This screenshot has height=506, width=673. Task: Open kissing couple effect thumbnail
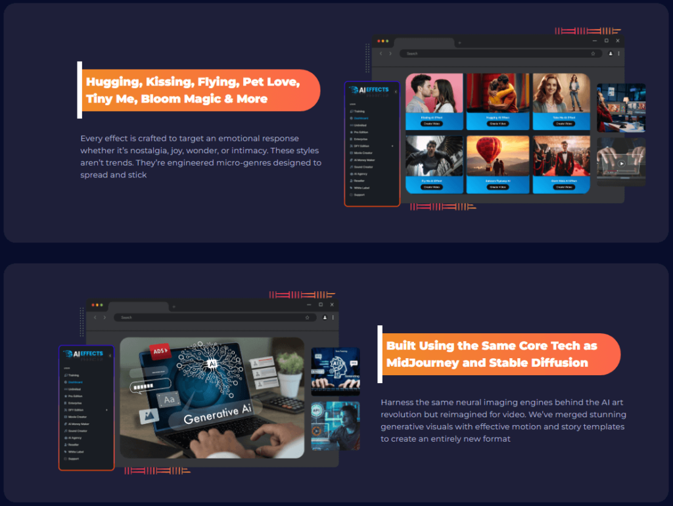pos(434,93)
